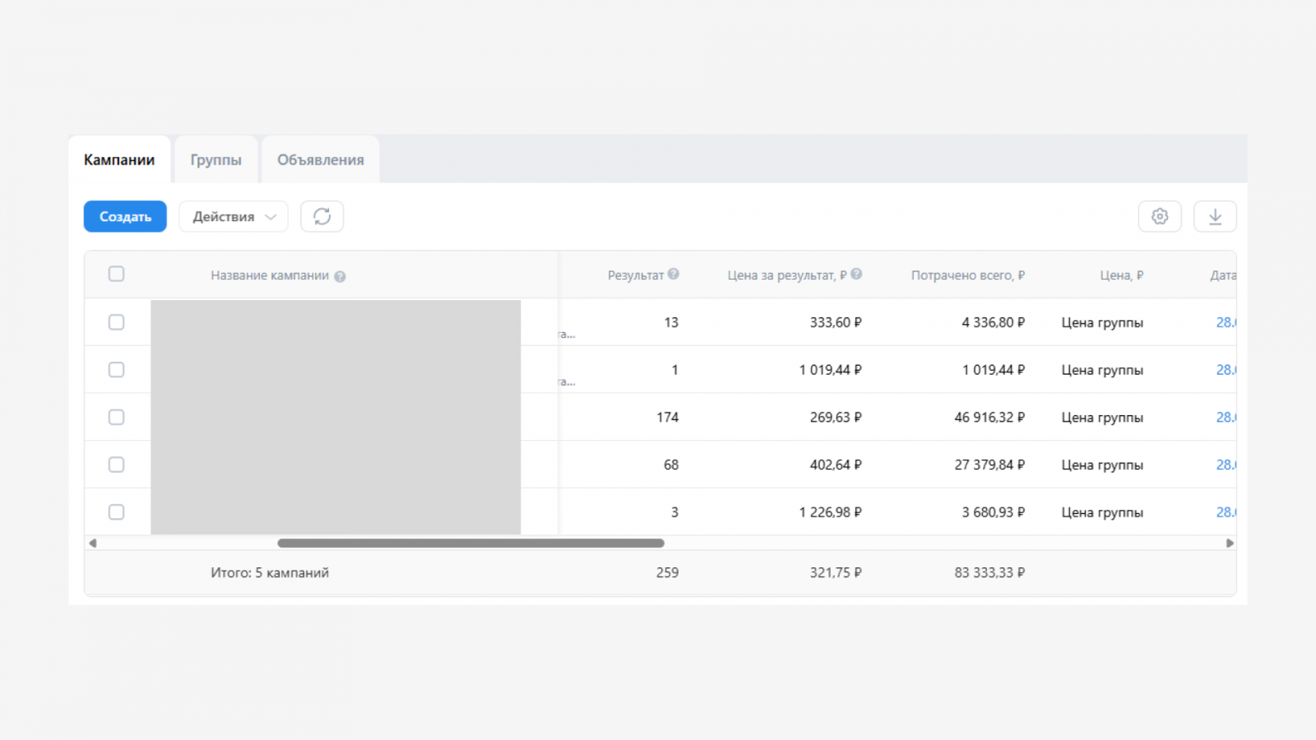Click the download export icon
Screen dimensions: 1316x740
[1215, 216]
